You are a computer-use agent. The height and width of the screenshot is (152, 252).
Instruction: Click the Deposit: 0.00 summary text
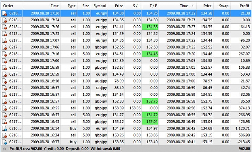(x=77, y=149)
